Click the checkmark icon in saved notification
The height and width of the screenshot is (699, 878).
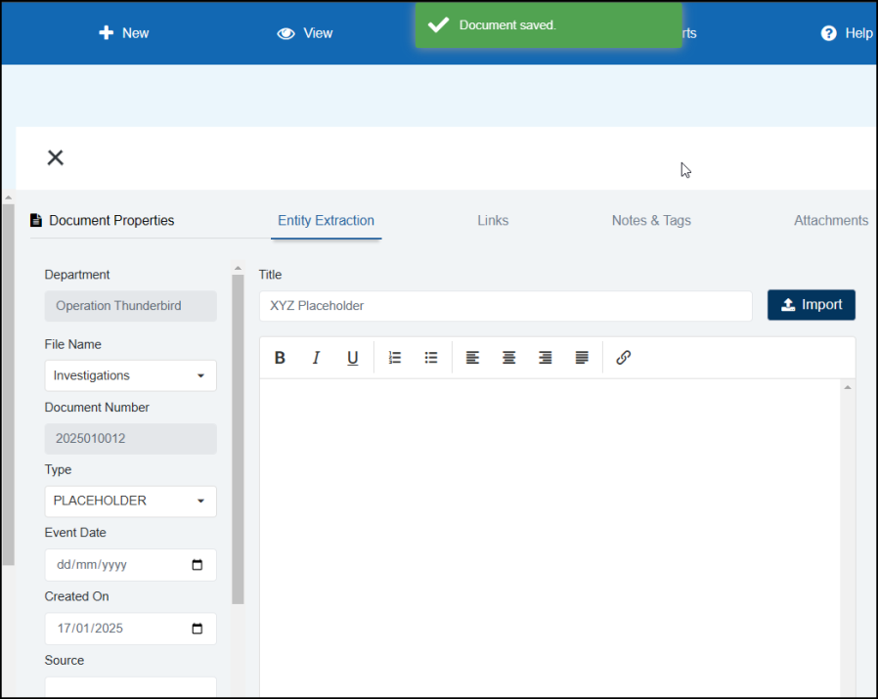click(x=438, y=25)
